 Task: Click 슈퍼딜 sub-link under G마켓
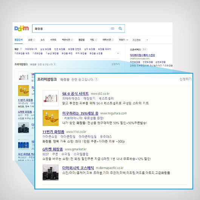coord(66,154)
